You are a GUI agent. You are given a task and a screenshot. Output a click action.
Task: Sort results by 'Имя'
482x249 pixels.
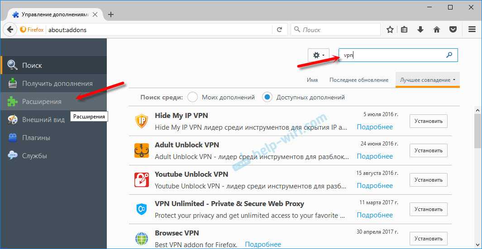pyautogui.click(x=312, y=80)
